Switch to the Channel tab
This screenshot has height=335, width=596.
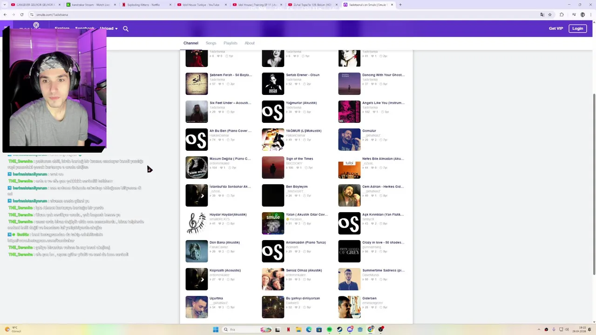click(191, 43)
